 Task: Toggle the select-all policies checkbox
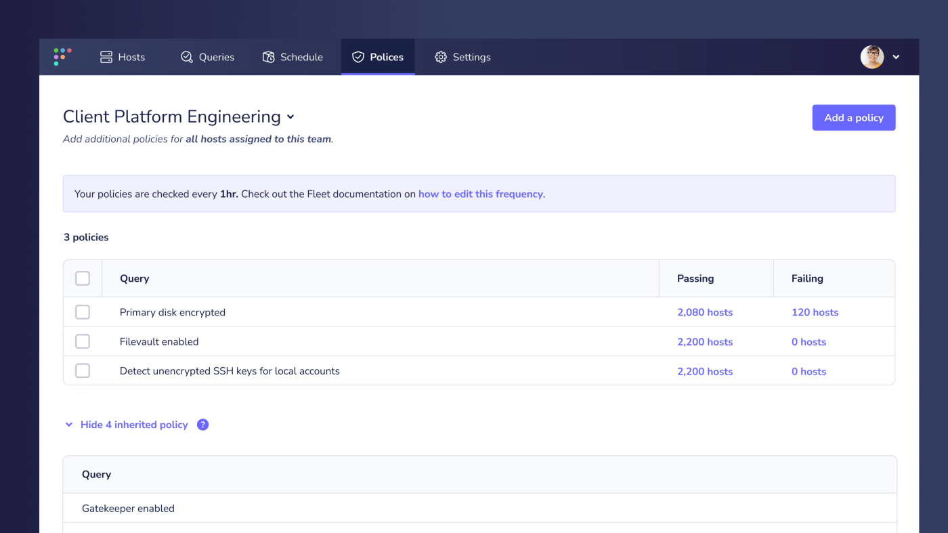(83, 278)
